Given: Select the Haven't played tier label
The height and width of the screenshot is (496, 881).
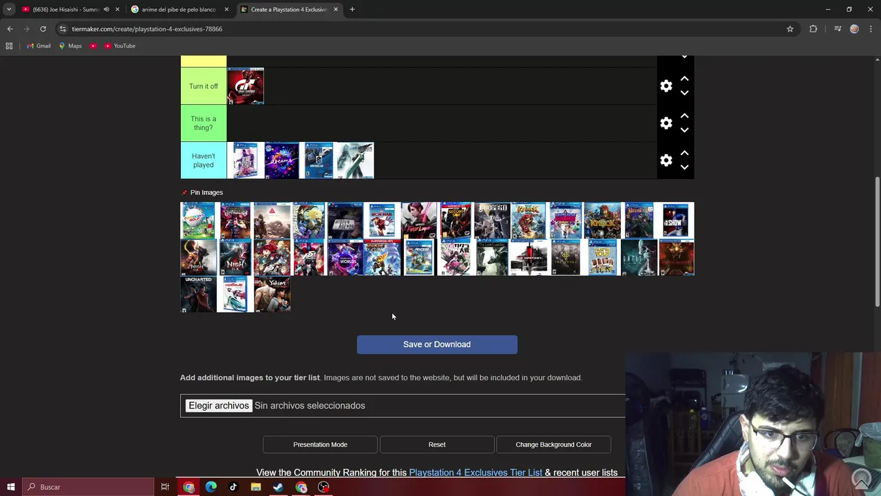Looking at the screenshot, I should [x=204, y=161].
